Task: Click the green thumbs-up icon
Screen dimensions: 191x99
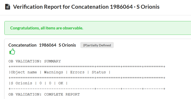Action: (12, 52)
